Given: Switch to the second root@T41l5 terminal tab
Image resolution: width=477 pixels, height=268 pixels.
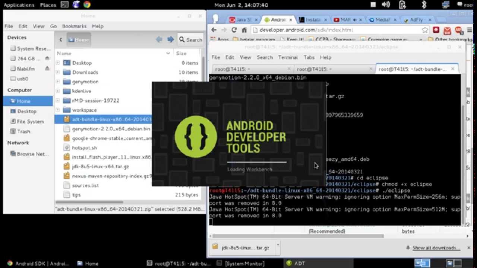Looking at the screenshot, I should [x=334, y=69].
